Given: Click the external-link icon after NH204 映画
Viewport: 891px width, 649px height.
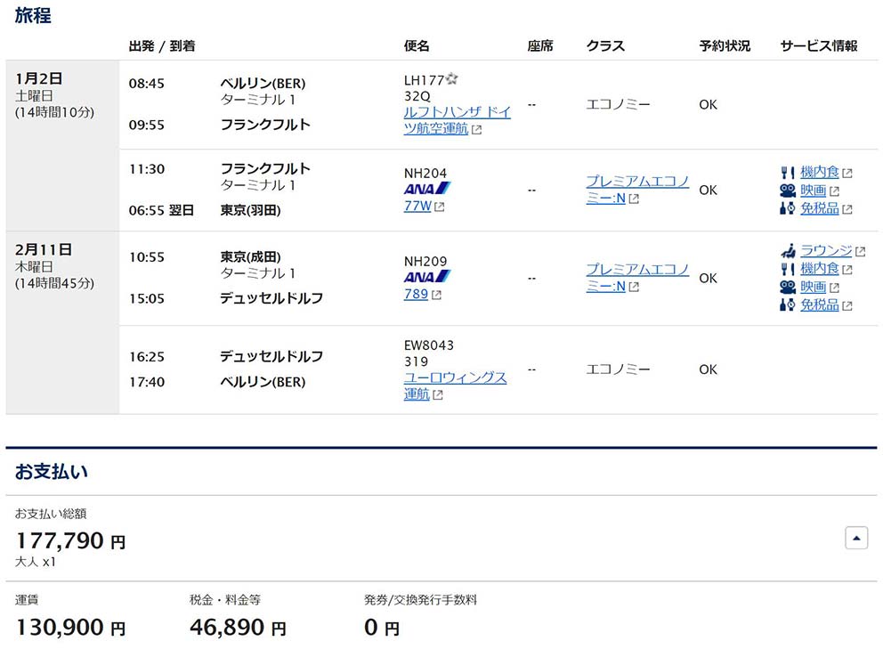Looking at the screenshot, I should pos(834,191).
